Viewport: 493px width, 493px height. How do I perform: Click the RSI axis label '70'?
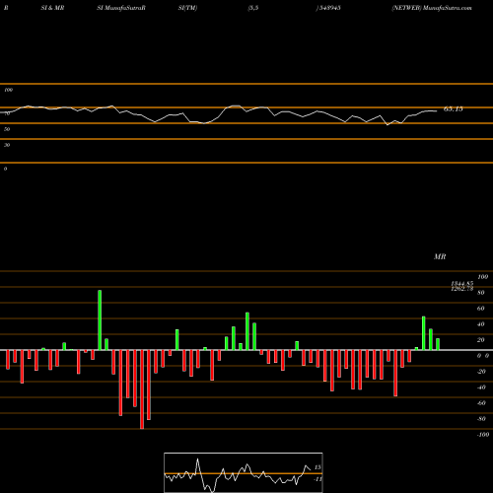7,113
